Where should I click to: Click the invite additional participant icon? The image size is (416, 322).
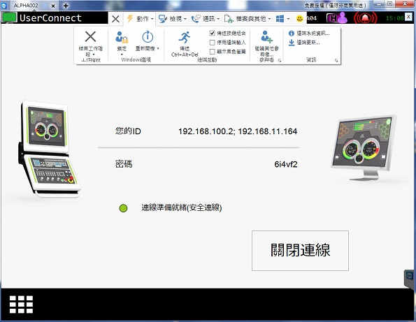pos(266,37)
